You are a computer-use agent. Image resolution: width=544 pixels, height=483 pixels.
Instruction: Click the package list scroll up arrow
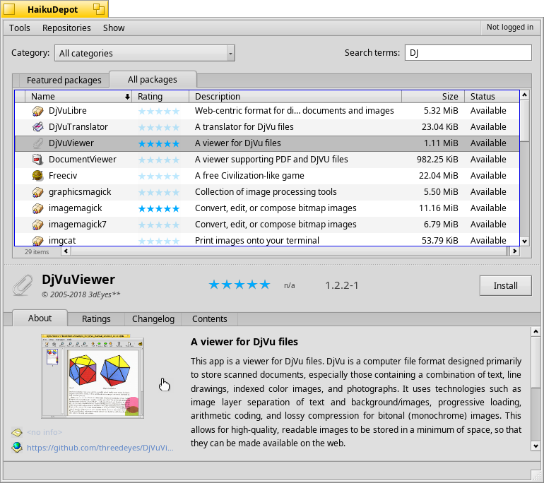[524, 95]
